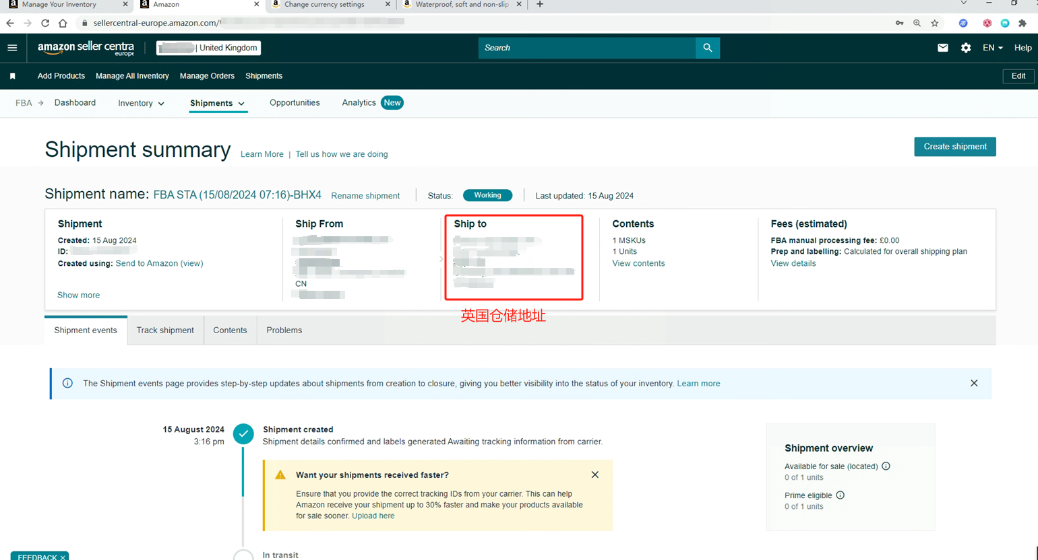The height and width of the screenshot is (560, 1038).
Task: Click into the Search input field
Action: point(587,48)
